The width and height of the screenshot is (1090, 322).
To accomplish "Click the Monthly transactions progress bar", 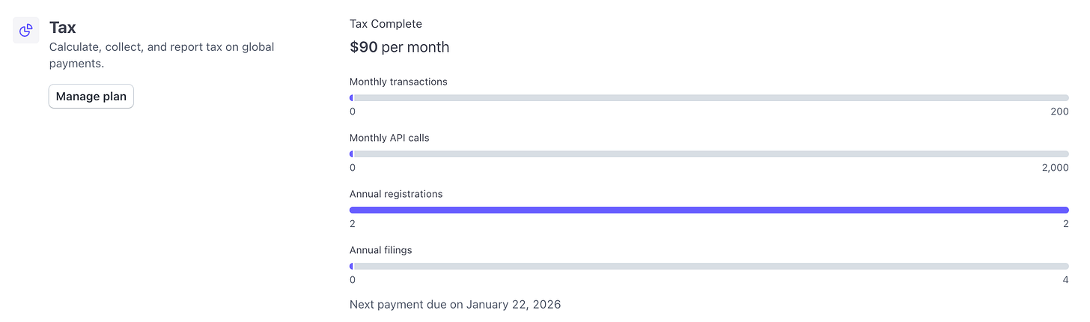I will click(x=709, y=98).
